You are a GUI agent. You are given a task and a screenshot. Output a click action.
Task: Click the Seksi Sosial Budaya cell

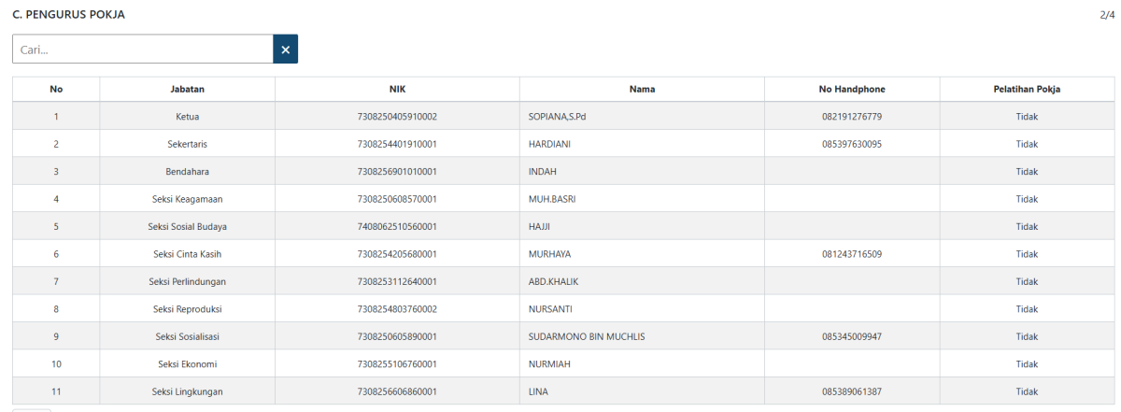coord(187,226)
